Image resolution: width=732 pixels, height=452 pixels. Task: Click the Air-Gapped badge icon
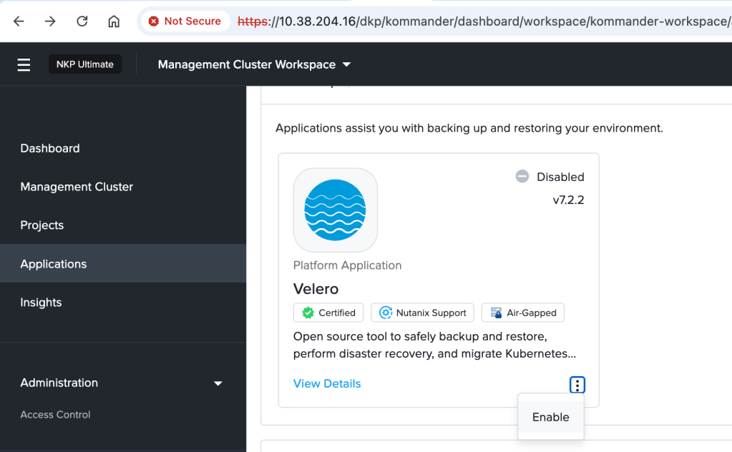(496, 313)
